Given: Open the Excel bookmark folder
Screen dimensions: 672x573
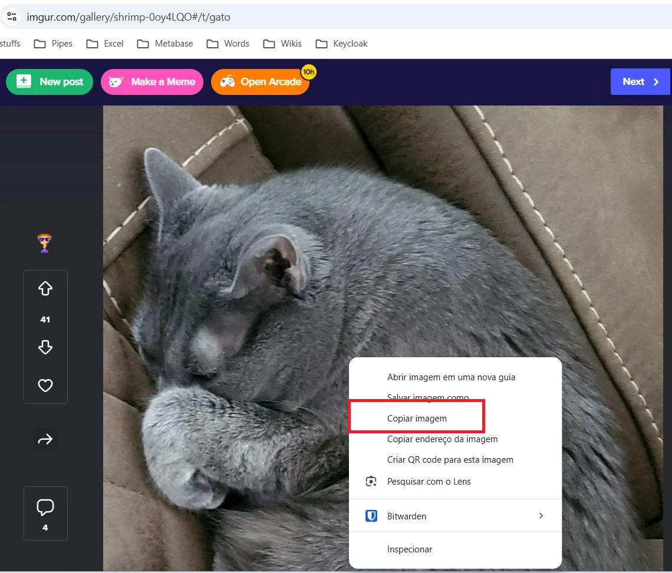Looking at the screenshot, I should (x=105, y=44).
